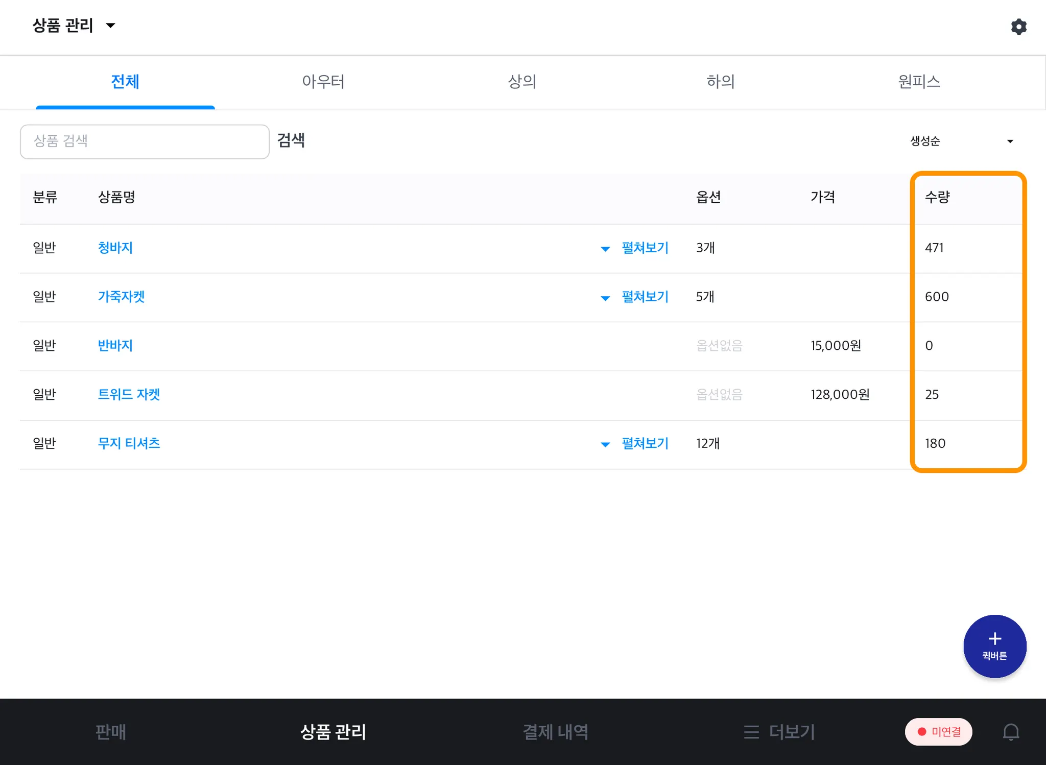Go to 판매 in bottom navigation
This screenshot has width=1046, height=765.
pos(110,732)
